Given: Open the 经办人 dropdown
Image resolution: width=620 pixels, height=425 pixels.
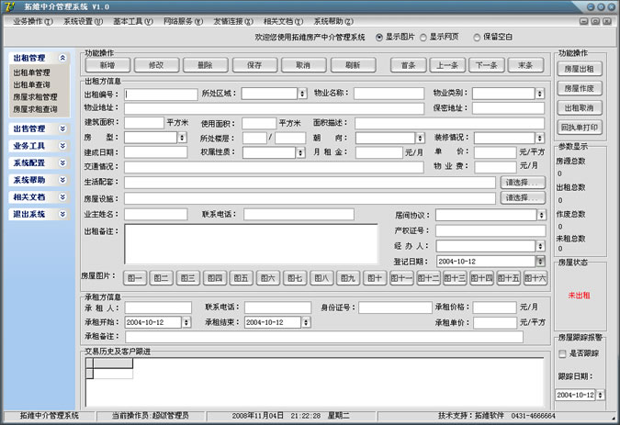Looking at the screenshot, I should (540, 246).
